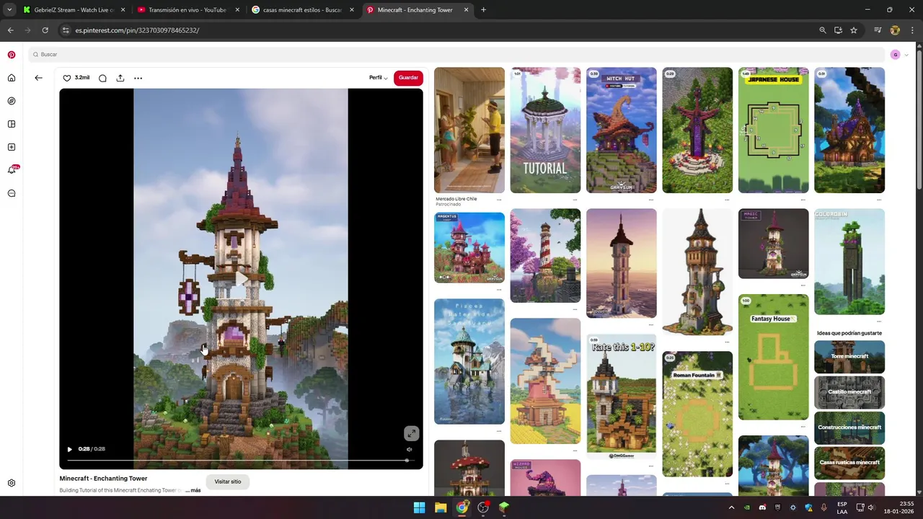Click the browser back arrow

[10, 30]
